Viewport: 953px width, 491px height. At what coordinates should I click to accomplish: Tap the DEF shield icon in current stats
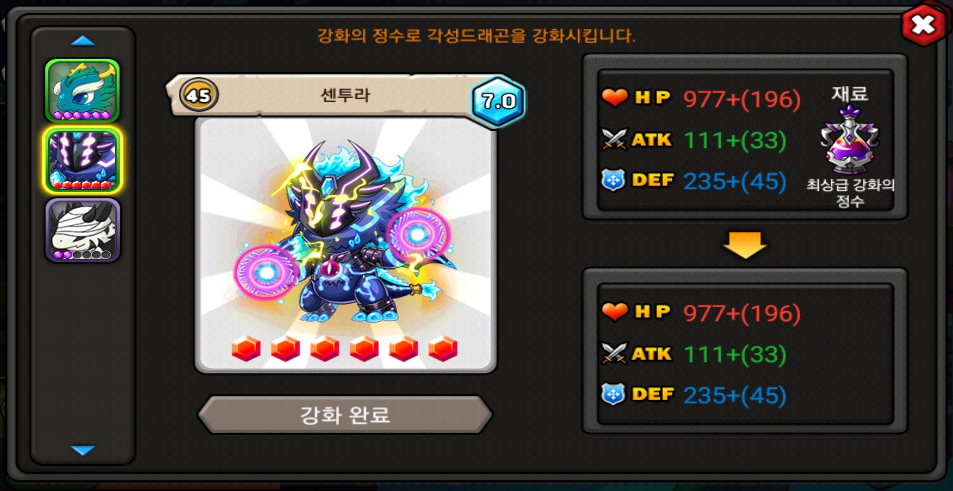click(x=613, y=180)
